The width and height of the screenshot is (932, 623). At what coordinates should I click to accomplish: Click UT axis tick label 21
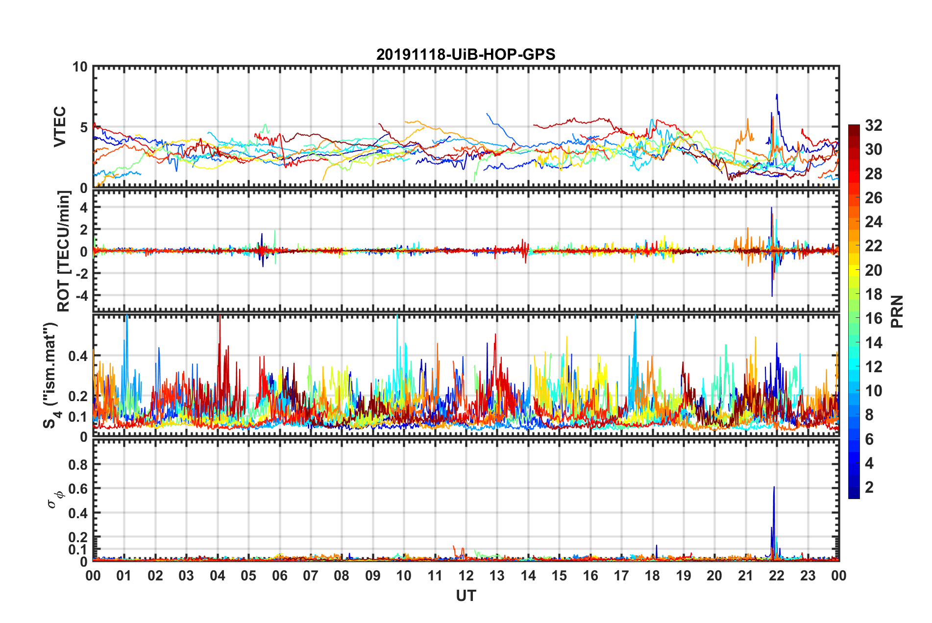click(746, 575)
